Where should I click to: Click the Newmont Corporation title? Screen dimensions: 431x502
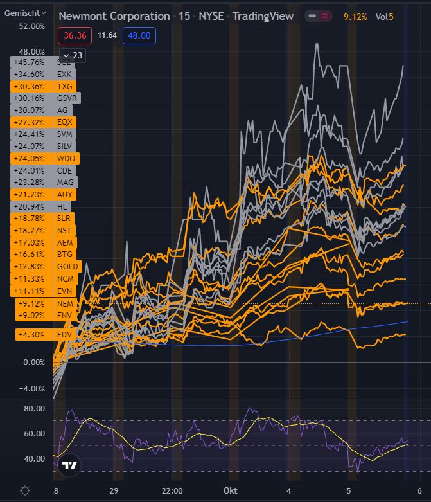(114, 16)
